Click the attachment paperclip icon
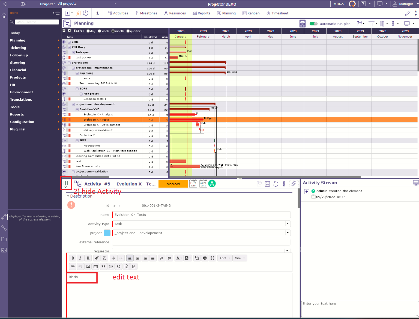The height and width of the screenshot is (319, 419). (x=293, y=184)
